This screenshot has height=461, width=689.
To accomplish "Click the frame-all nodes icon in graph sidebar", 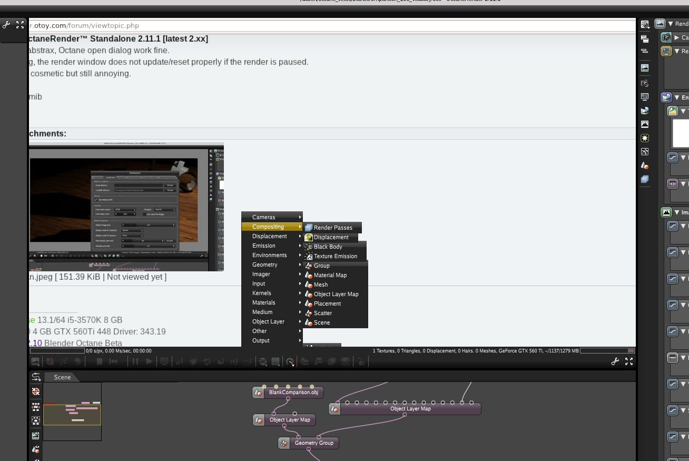I will (x=36, y=420).
